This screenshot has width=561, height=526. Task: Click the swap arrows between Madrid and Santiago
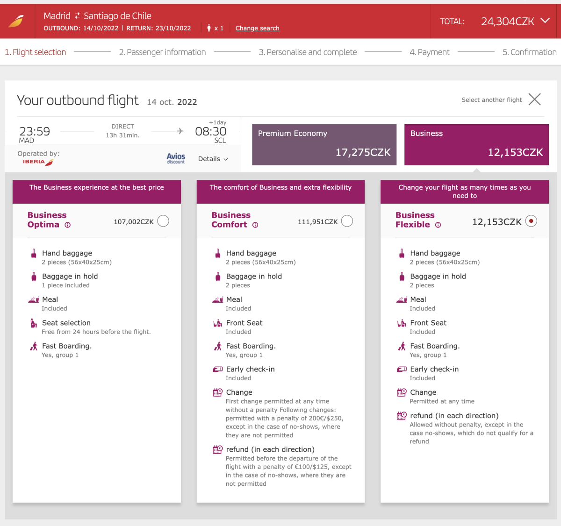77,16
